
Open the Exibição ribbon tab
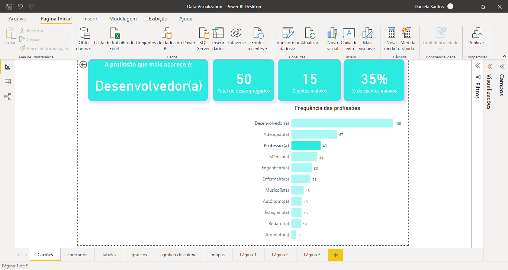pos(158,19)
